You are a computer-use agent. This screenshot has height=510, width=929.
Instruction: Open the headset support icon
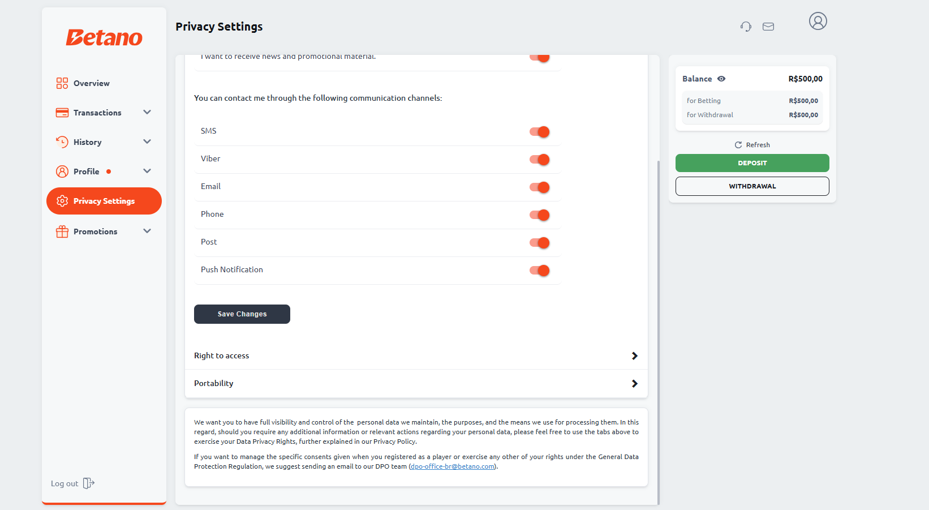(x=746, y=27)
